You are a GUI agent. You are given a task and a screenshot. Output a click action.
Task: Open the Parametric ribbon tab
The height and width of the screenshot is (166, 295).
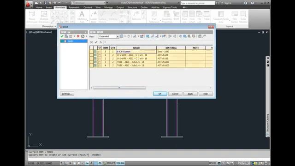[x=74, y=7]
